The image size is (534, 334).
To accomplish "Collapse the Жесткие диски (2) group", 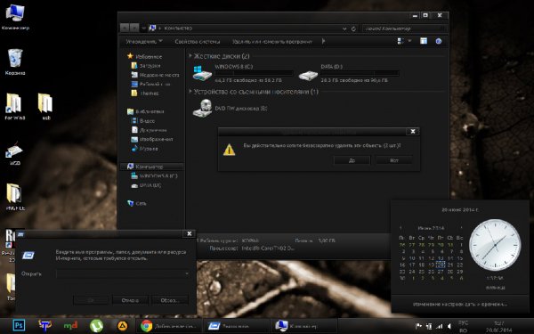I will (190, 55).
